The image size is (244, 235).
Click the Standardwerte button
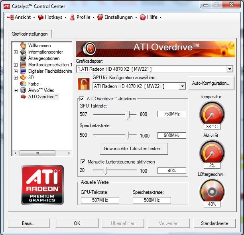pyautogui.click(x=214, y=223)
